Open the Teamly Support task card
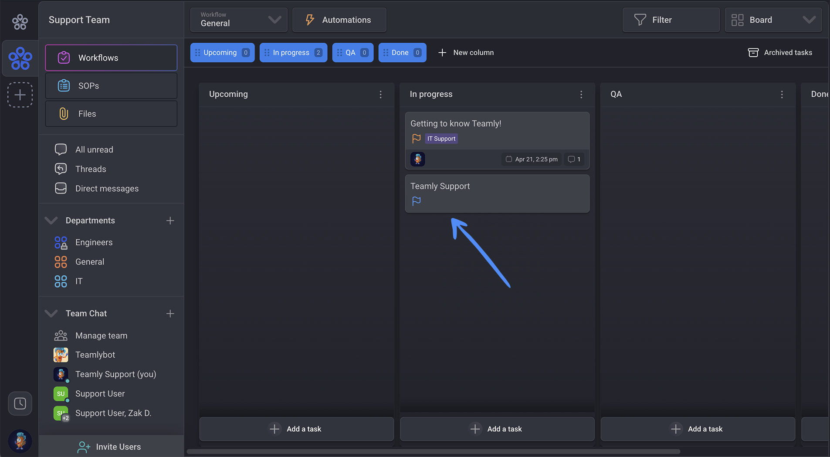 point(497,193)
